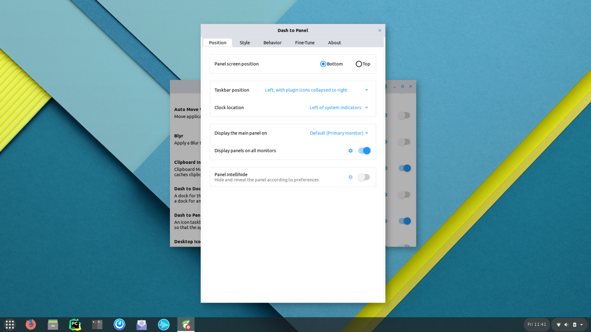Open the Clock location dropdown
591x332 pixels.
(x=339, y=108)
